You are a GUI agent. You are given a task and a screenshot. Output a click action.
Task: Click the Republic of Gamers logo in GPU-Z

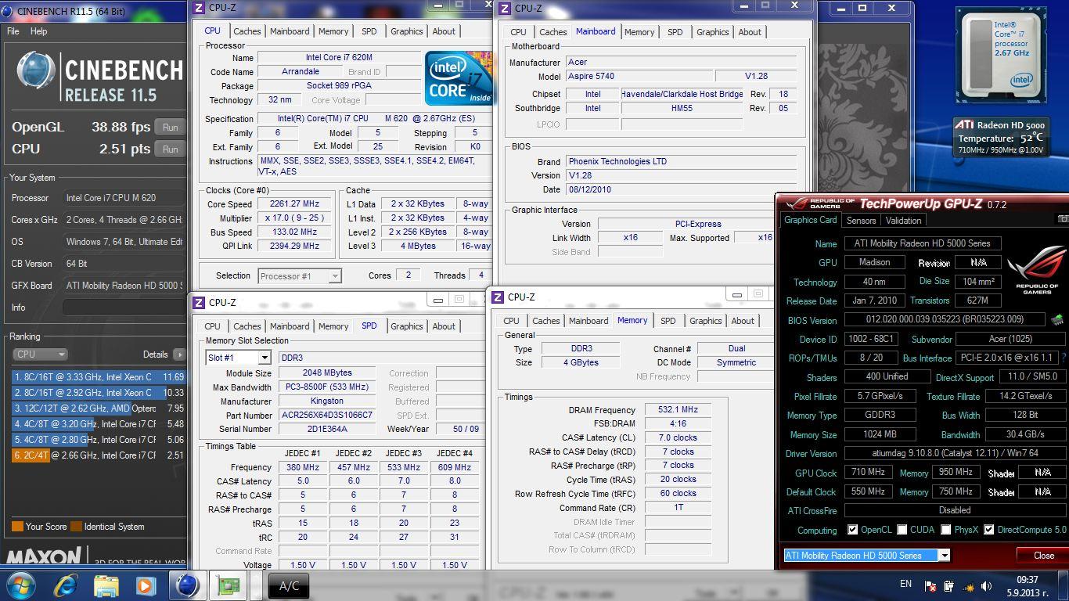(x=1036, y=271)
